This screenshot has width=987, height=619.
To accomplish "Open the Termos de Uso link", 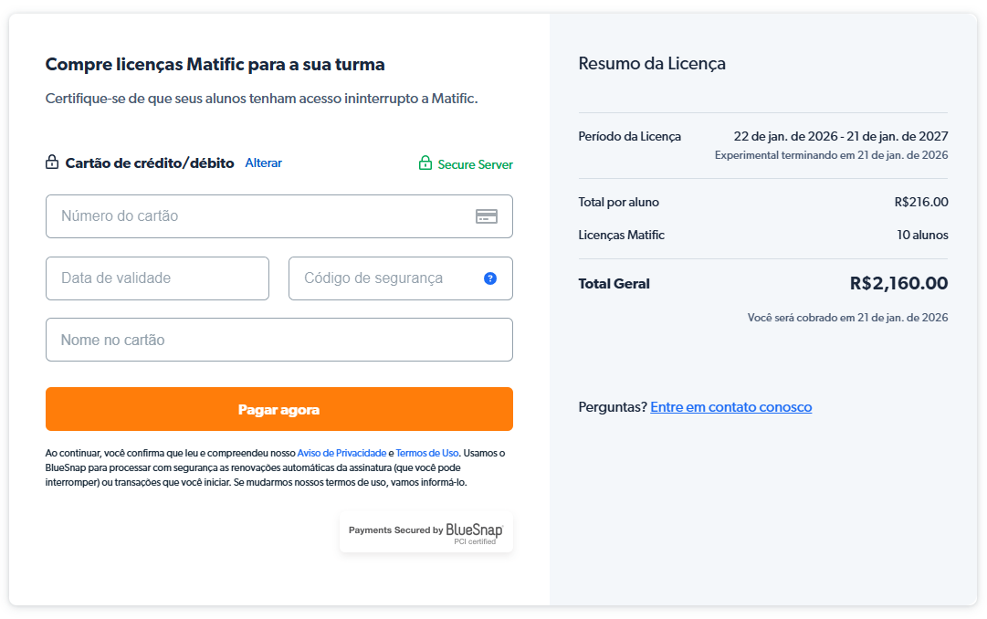I will [x=427, y=453].
